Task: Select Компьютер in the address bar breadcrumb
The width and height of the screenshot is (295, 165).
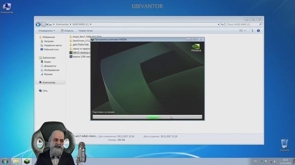Action: (62, 24)
